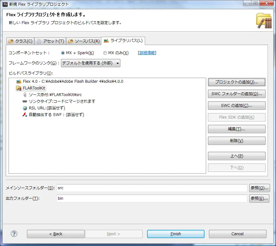
Task: Select the リンクタイプ tree row
Action: (x=59, y=101)
